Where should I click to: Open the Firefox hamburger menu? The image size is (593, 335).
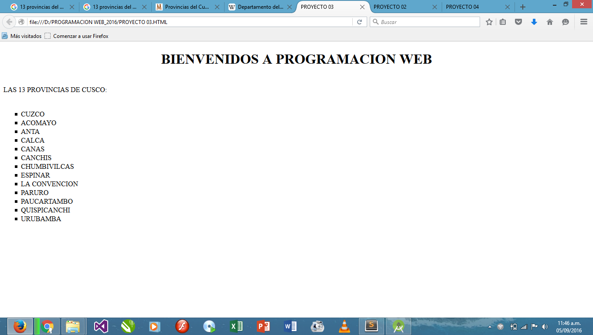click(x=583, y=22)
